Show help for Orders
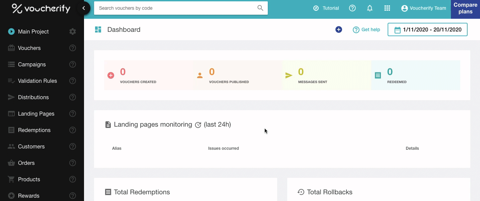480x201 pixels. click(73, 163)
